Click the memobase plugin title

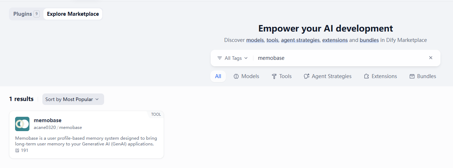[47, 120]
